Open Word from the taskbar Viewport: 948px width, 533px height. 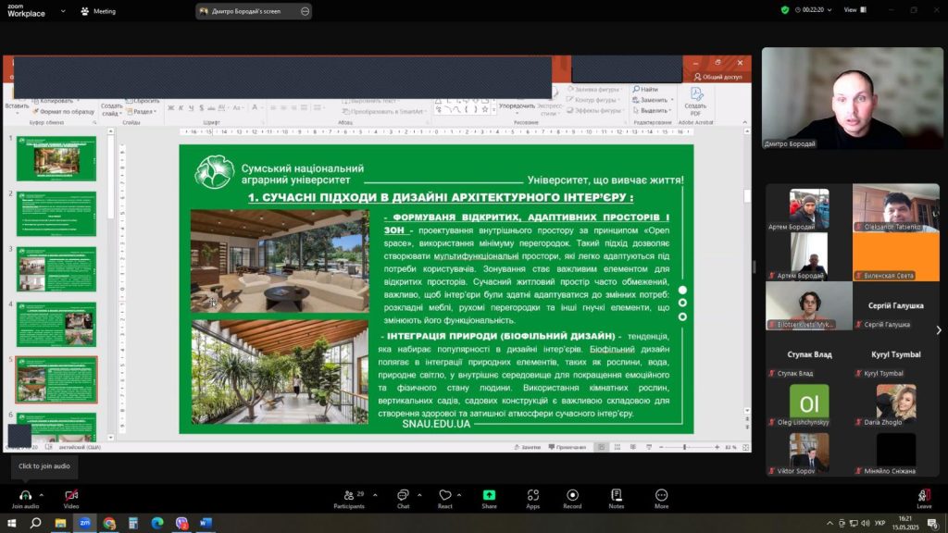[206, 523]
